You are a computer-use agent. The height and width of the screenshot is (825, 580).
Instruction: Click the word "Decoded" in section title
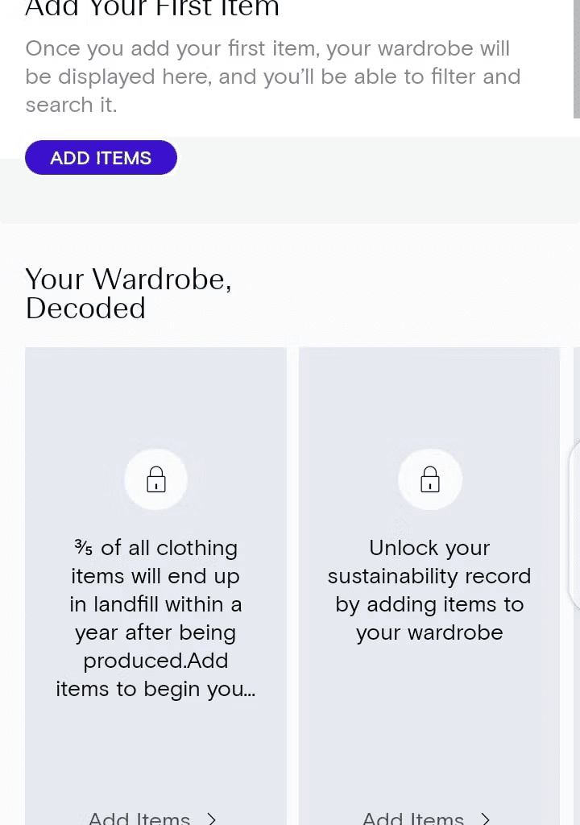coord(85,309)
